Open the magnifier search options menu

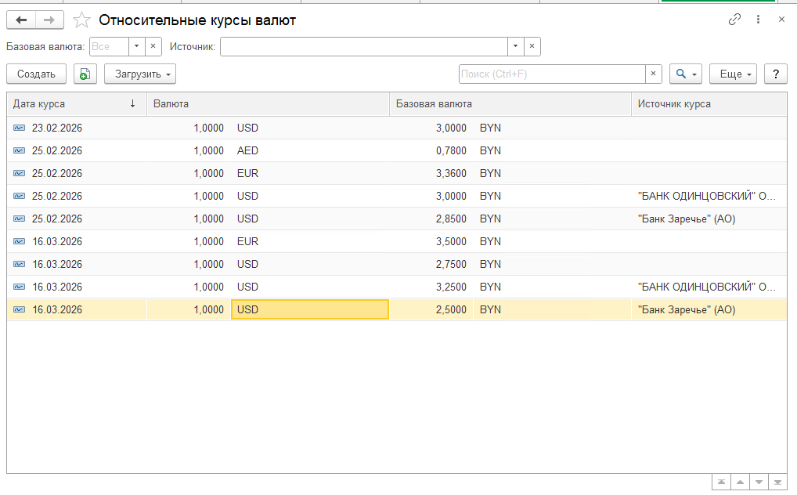[x=685, y=74]
